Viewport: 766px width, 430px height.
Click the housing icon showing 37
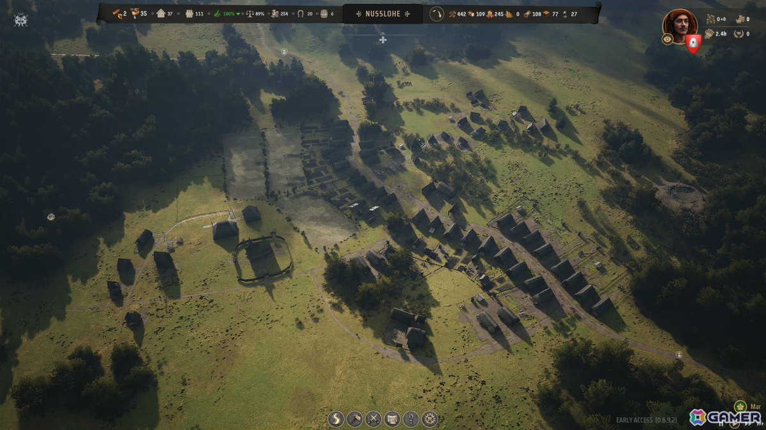pyautogui.click(x=160, y=14)
